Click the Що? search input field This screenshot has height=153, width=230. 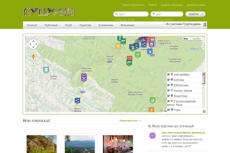tap(133, 14)
